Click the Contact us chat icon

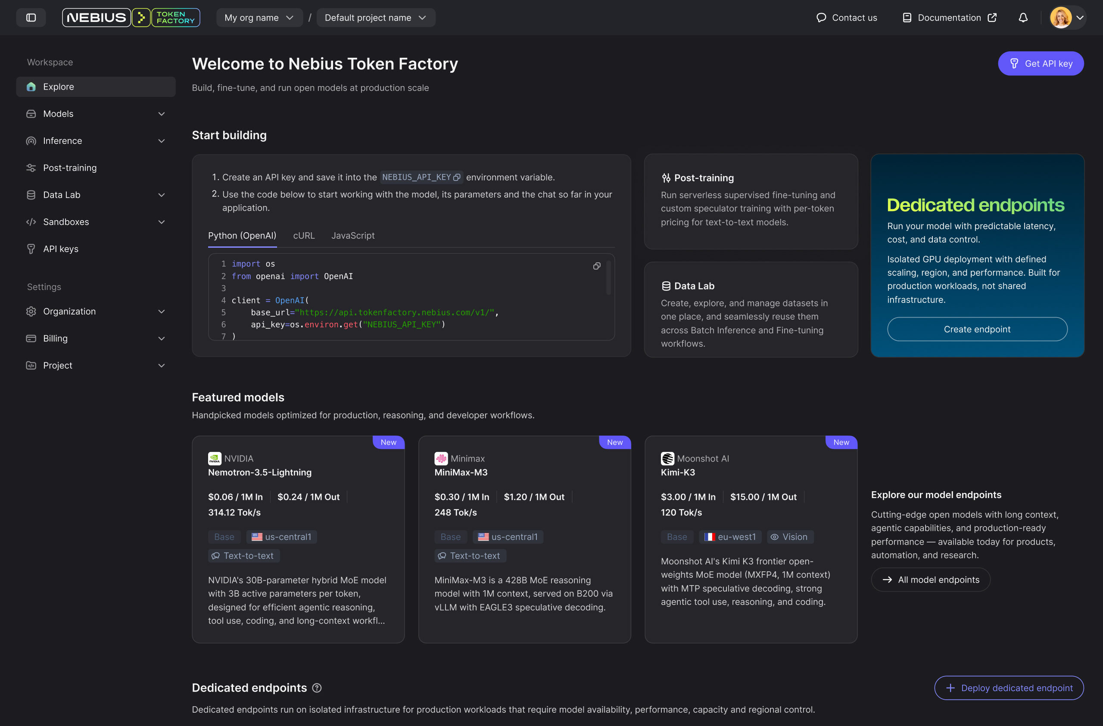tap(821, 18)
